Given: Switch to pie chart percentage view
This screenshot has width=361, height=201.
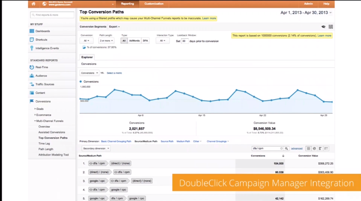Looking at the screenshot, I should 314,148.
